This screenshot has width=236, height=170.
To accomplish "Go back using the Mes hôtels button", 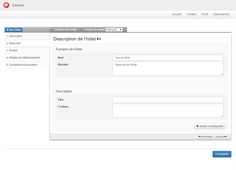I will click(x=14, y=30).
